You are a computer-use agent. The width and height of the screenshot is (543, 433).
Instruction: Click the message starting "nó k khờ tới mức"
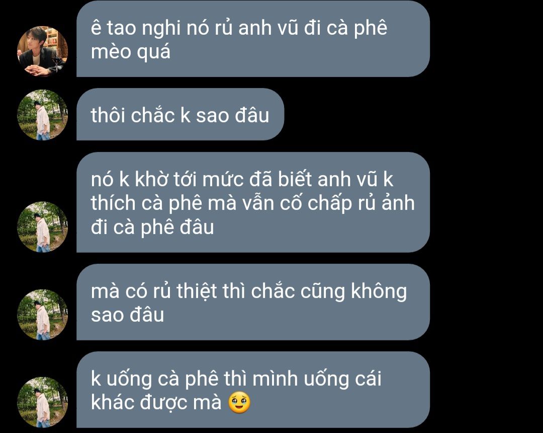click(x=253, y=202)
